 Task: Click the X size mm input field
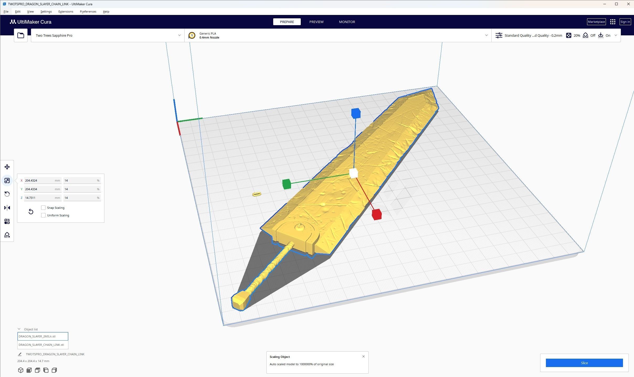pyautogui.click(x=43, y=181)
